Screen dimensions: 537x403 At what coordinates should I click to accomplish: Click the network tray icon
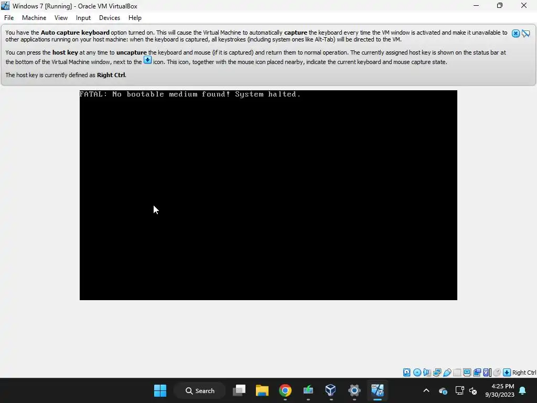click(x=459, y=390)
